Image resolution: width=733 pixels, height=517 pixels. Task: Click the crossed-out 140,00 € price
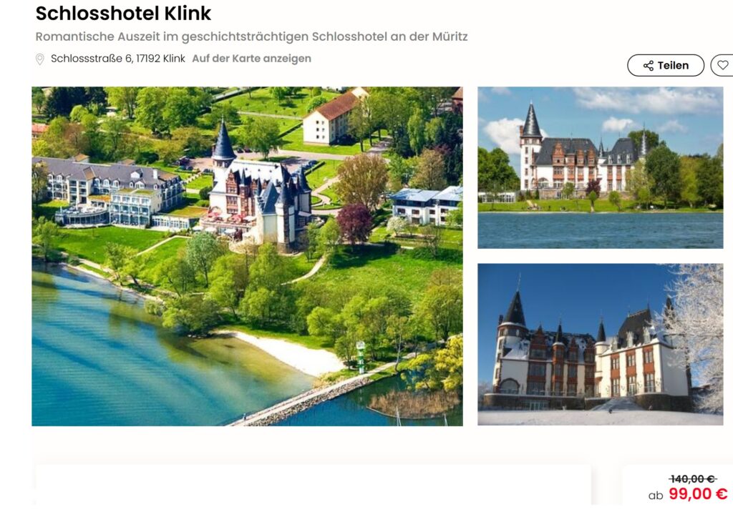[x=692, y=478]
